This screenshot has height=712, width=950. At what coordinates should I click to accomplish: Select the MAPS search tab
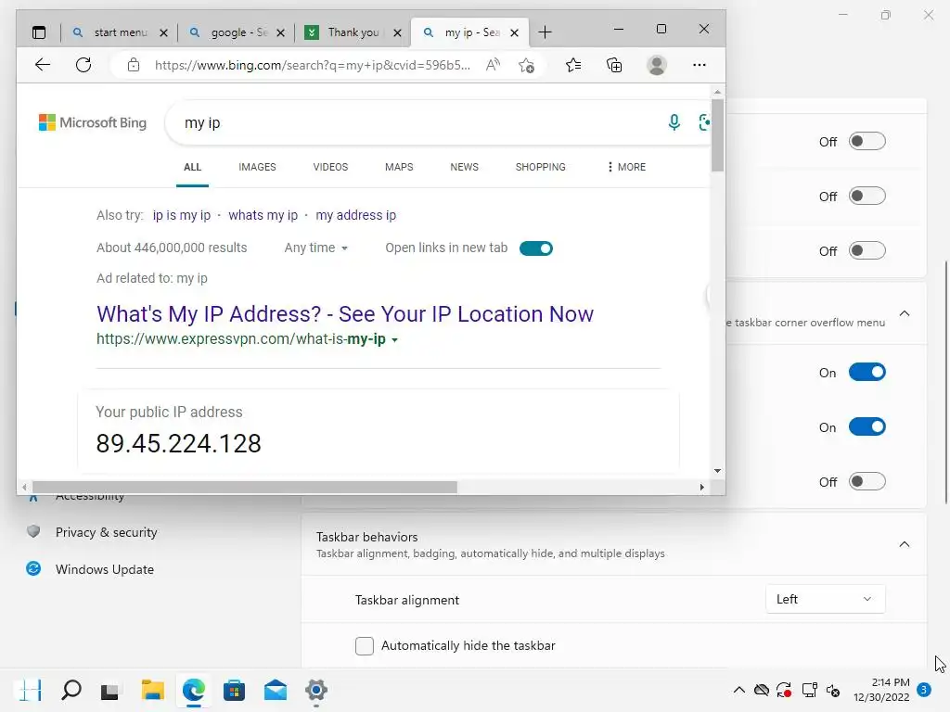coord(399,167)
